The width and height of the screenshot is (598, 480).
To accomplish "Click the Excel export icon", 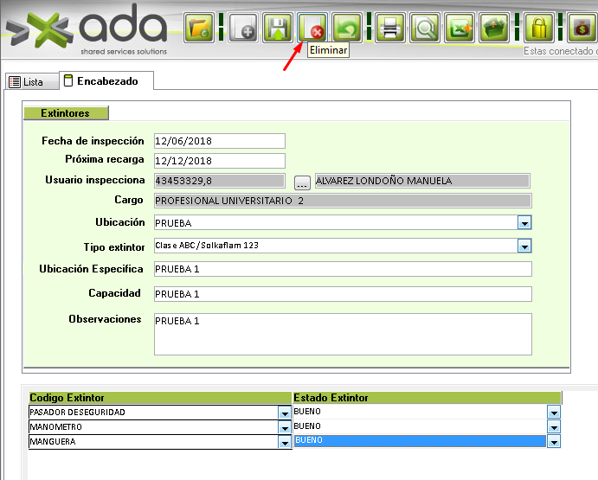I will click(459, 28).
